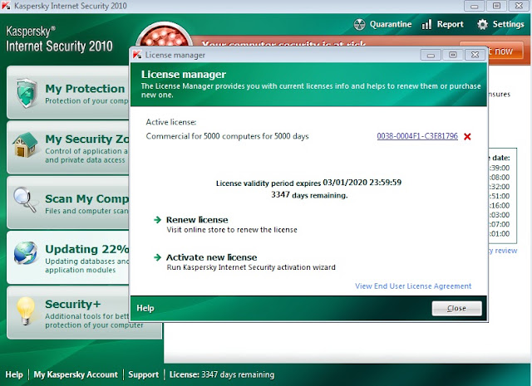Click Help in main window footer
532x386 pixels.
point(14,374)
